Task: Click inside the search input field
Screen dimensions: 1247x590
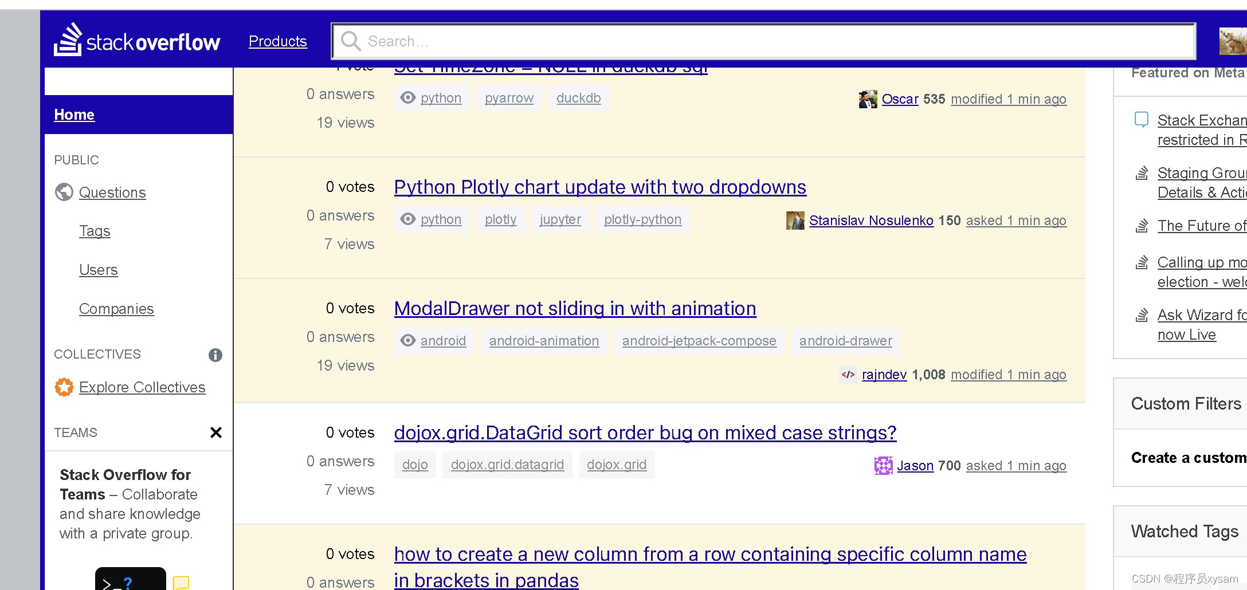Action: click(688, 41)
